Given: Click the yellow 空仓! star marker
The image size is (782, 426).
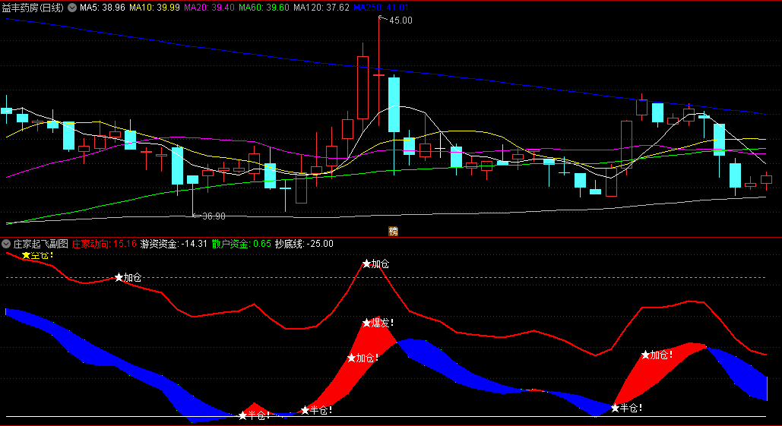Looking at the screenshot, I should coord(37,255).
